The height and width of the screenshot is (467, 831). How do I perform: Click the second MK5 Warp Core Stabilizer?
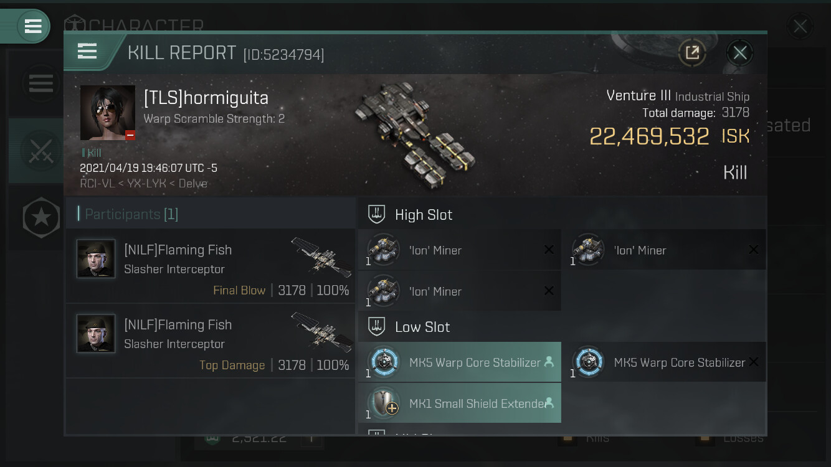coord(665,362)
